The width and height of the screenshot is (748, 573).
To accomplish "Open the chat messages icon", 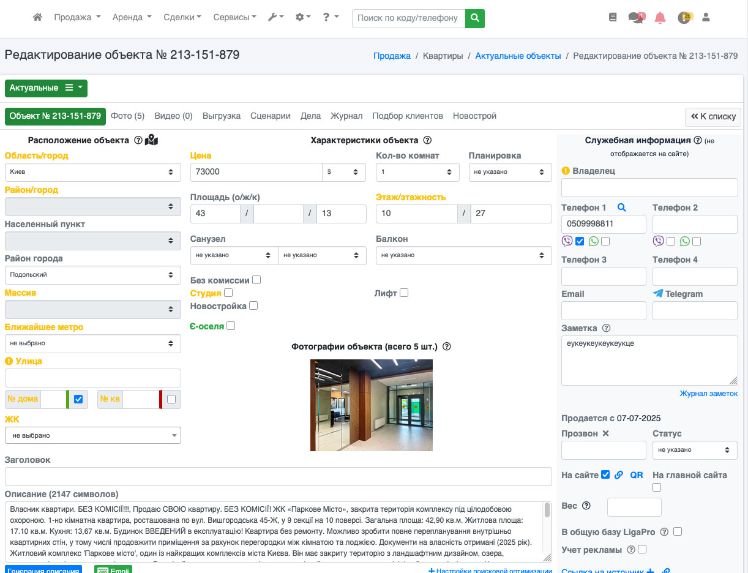I will pos(635,18).
